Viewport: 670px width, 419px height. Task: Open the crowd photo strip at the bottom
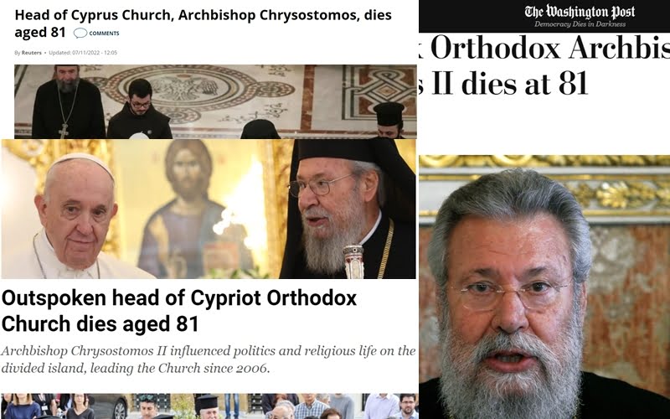pos(209,406)
